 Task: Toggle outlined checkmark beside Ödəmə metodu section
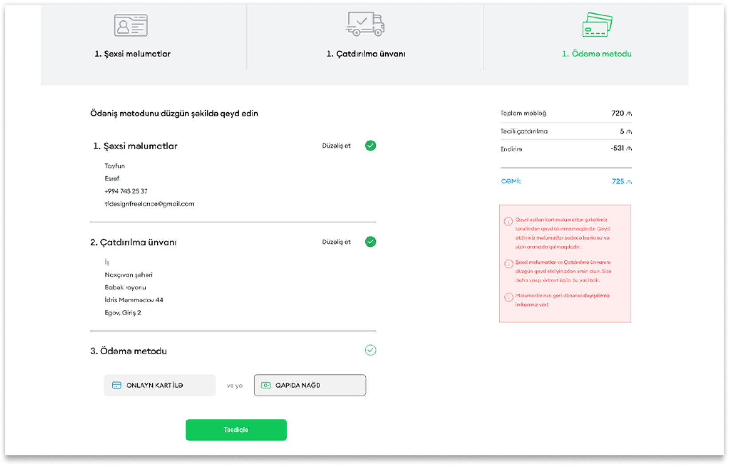tap(370, 350)
